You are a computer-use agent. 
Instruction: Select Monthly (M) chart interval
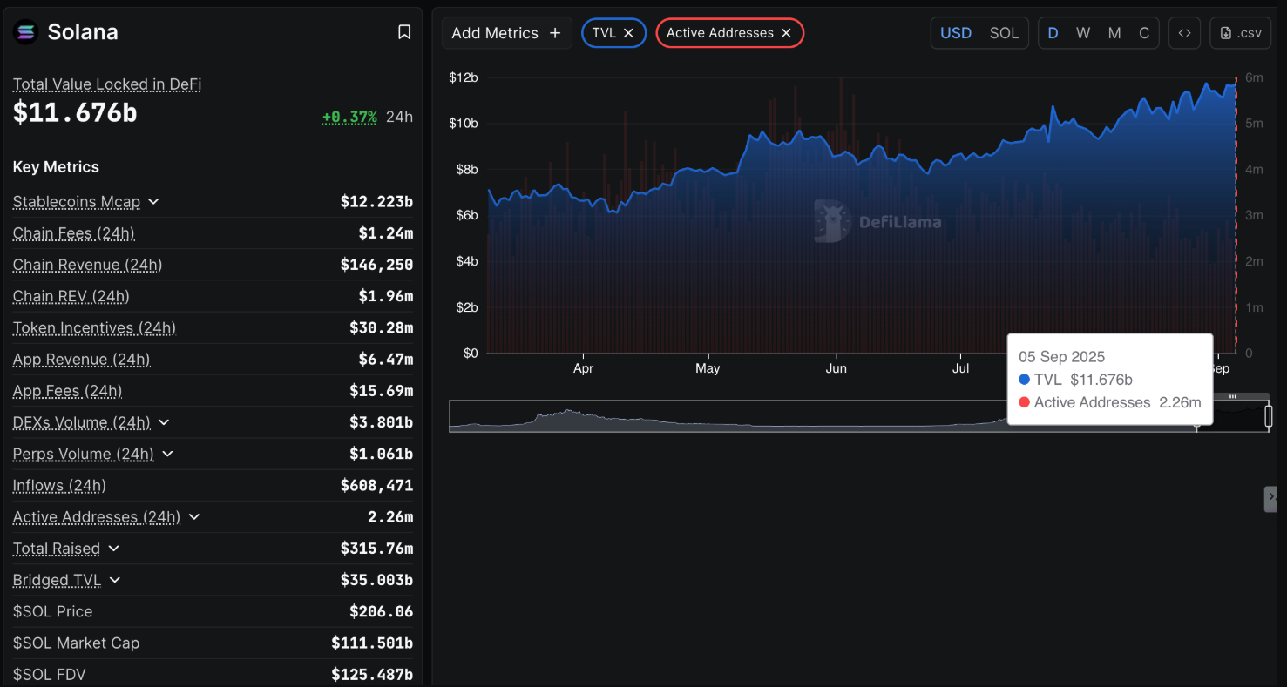(1114, 33)
